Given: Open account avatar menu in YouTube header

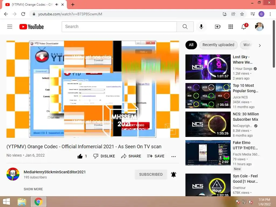Looking at the screenshot, I should coord(259,27).
